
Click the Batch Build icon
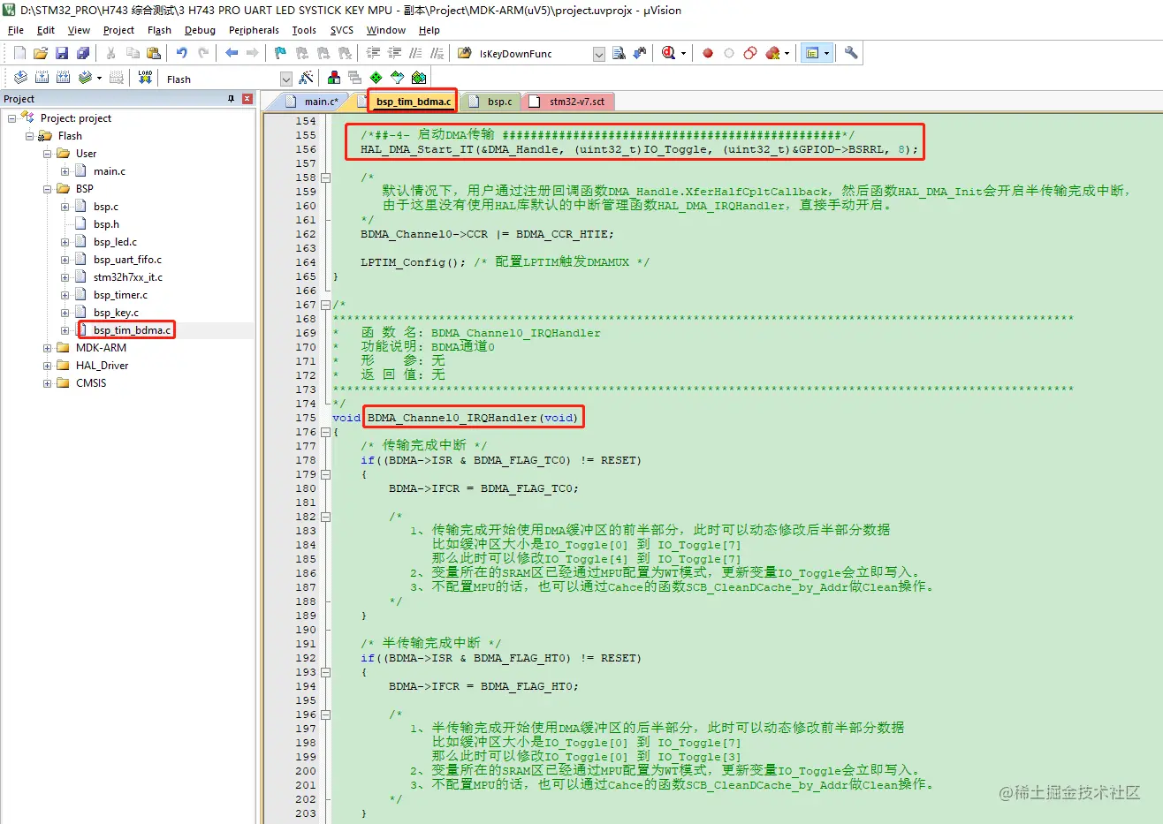[x=85, y=78]
